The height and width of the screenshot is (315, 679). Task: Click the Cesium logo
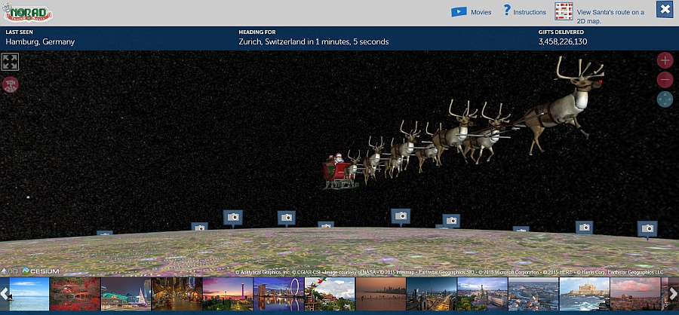(x=40, y=271)
